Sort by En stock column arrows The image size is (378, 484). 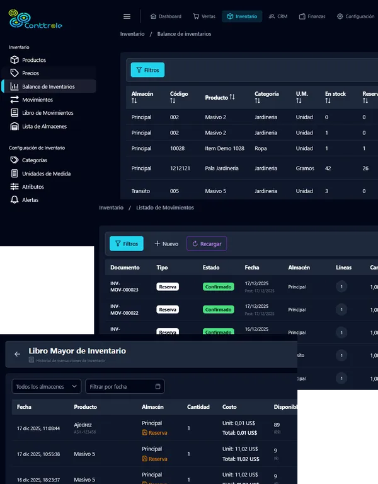pos(328,100)
